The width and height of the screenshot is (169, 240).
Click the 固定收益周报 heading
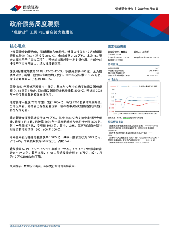click(117, 46)
